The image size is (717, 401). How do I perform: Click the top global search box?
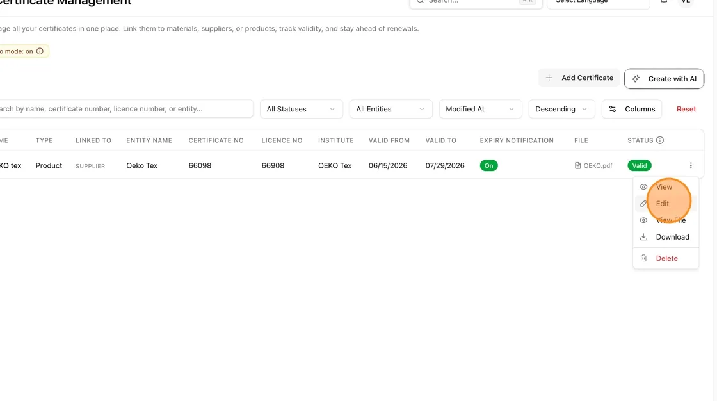coord(476,3)
